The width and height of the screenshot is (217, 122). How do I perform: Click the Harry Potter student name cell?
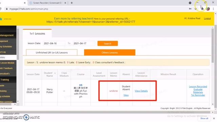coord(50,91)
